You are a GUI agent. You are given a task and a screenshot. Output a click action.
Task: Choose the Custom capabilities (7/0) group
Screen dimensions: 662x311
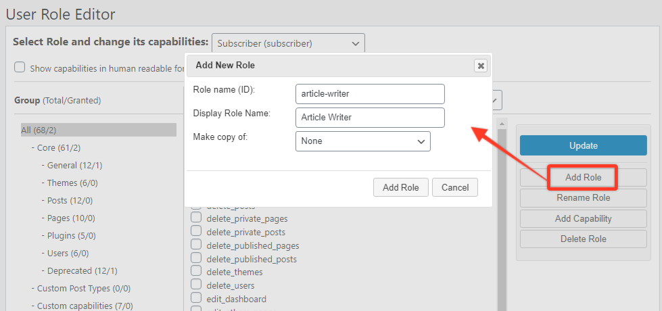pyautogui.click(x=85, y=306)
